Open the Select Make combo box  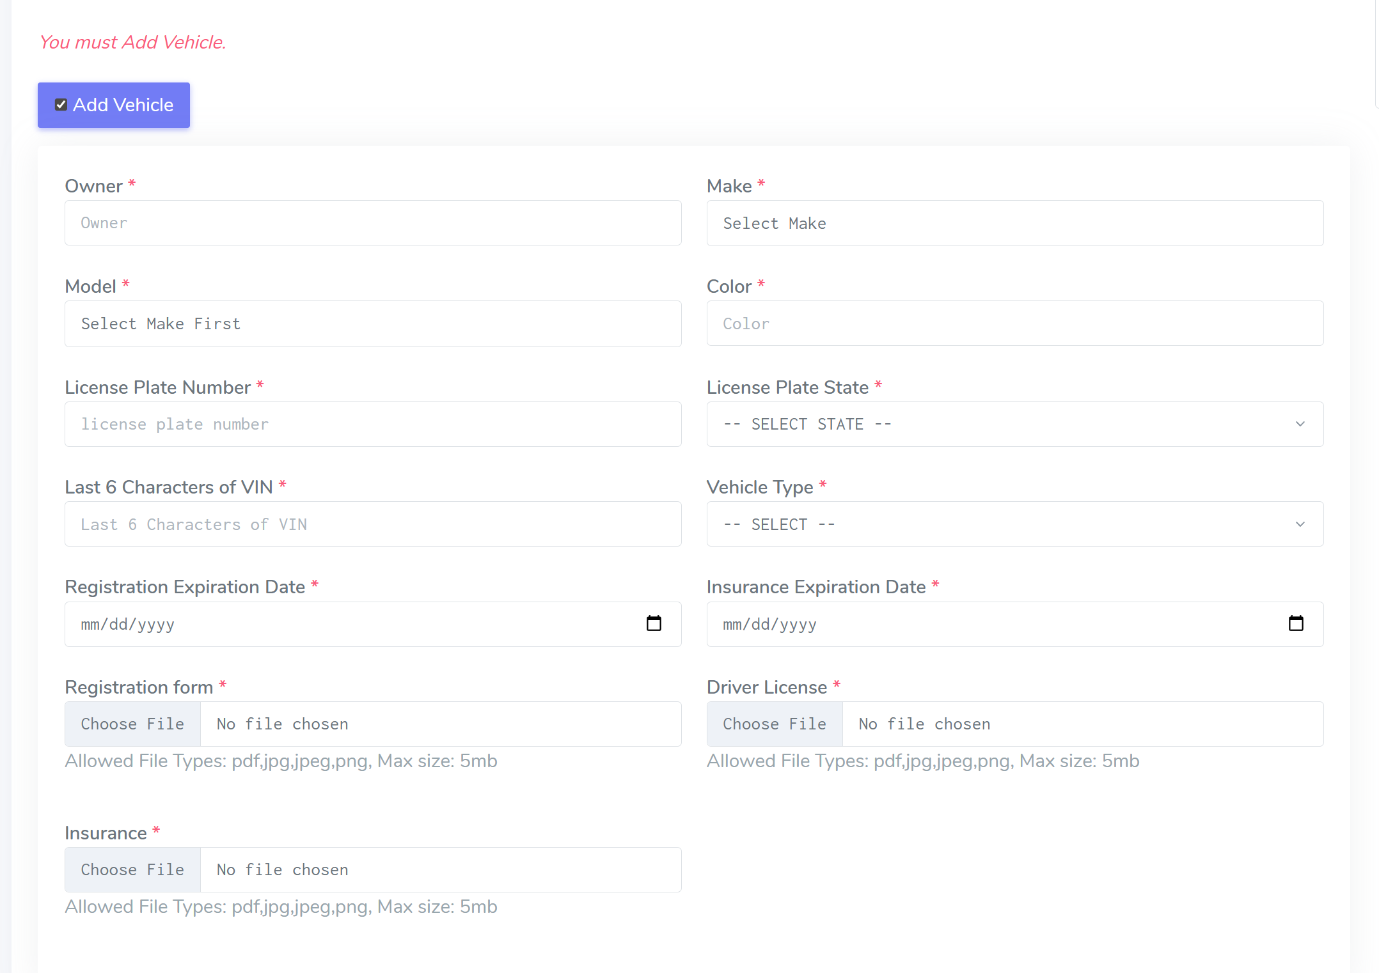(1014, 223)
